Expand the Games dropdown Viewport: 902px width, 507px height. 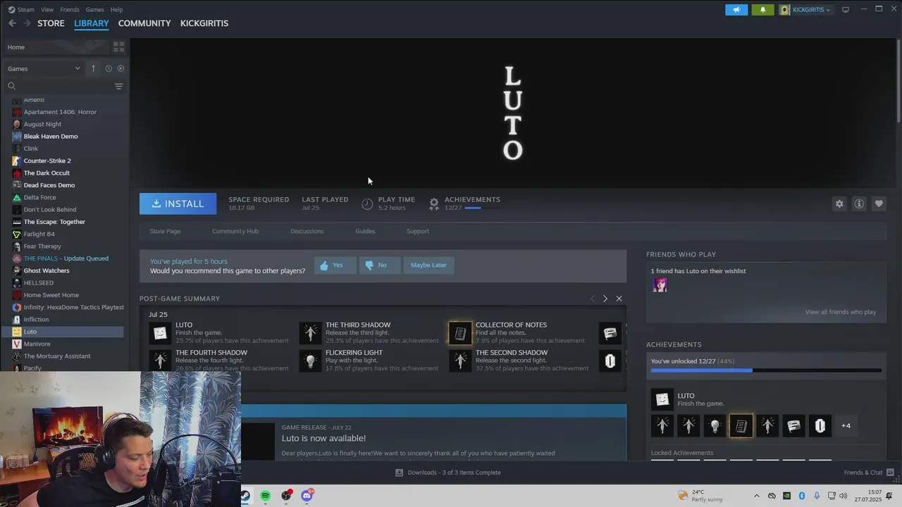(44, 68)
